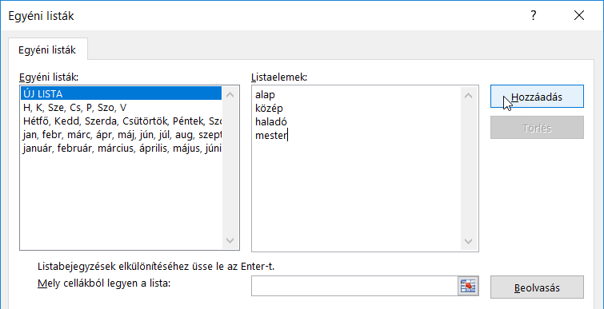Click the Beolvasás button

(537, 287)
